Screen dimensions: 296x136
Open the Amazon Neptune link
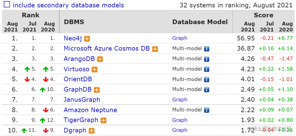click(90, 110)
